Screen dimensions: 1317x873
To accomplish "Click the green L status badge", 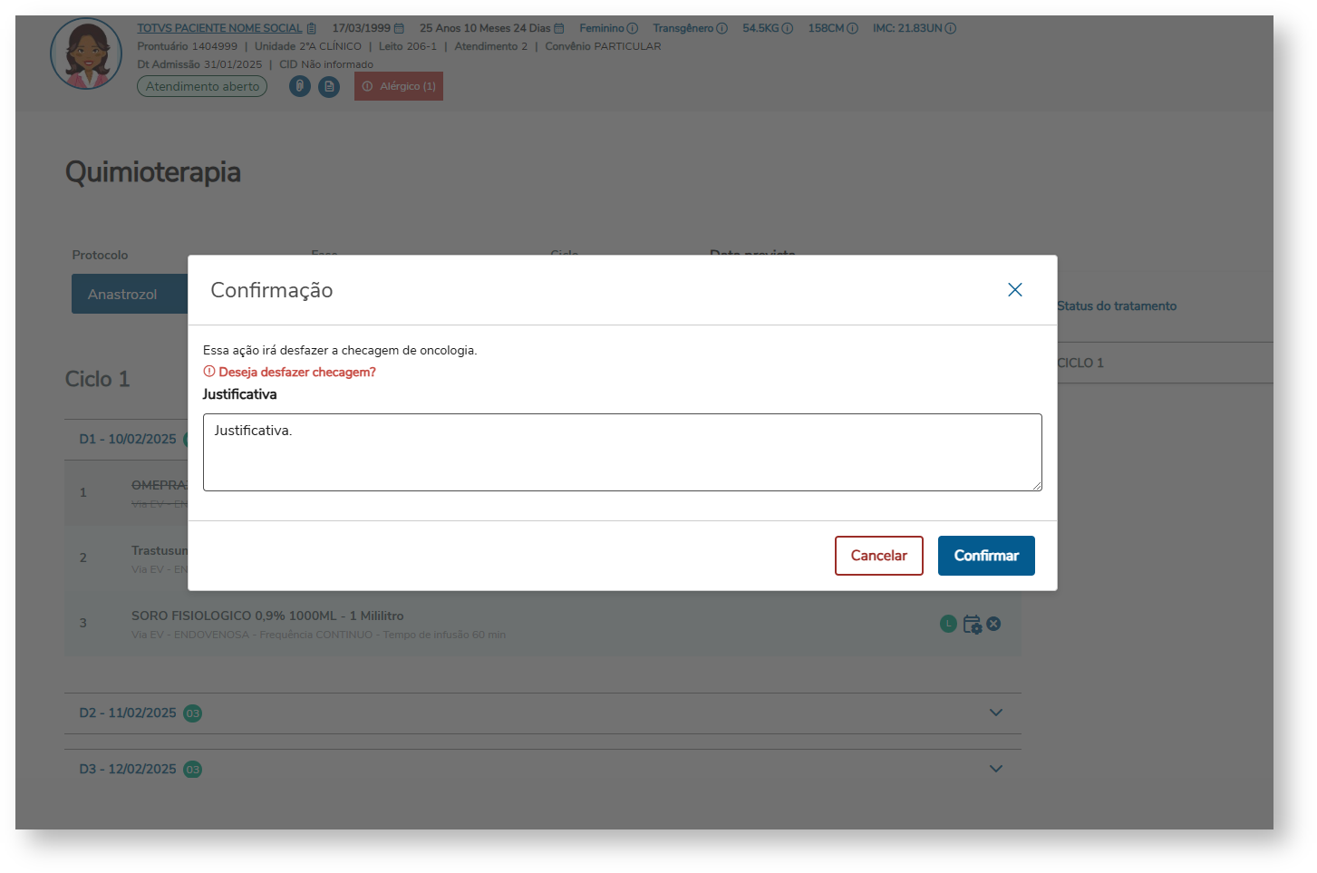I will 948,624.
